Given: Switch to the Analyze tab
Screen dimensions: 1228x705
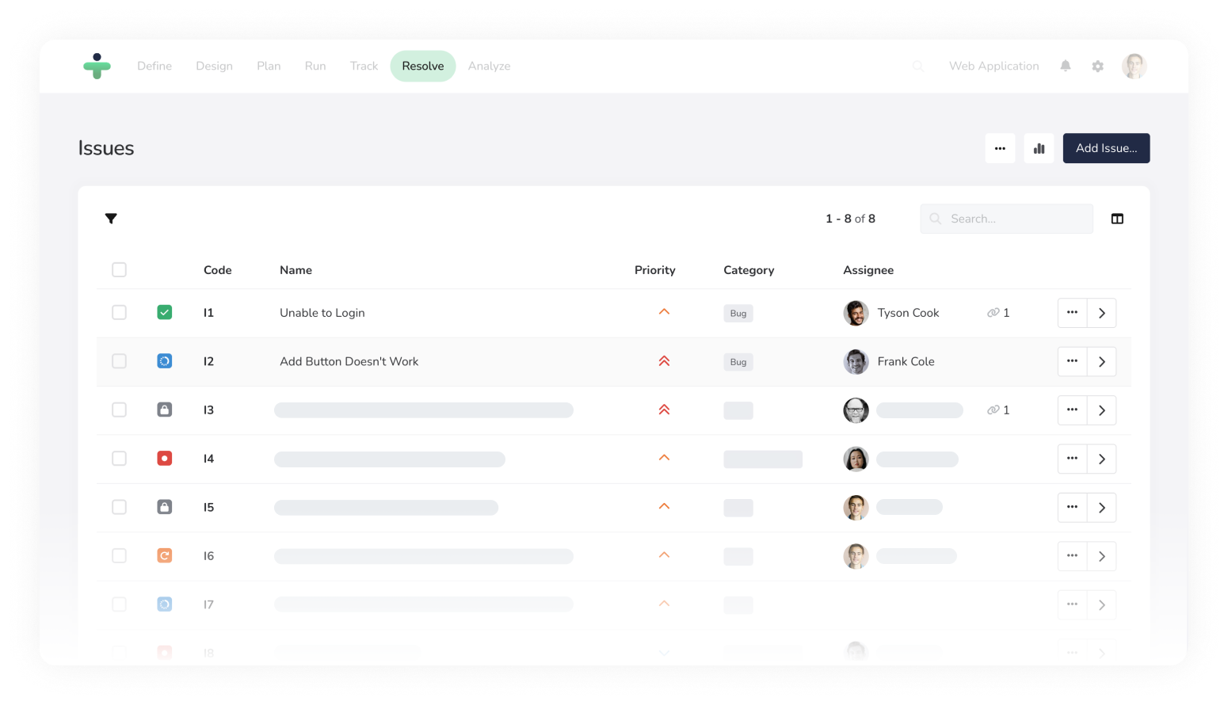Looking at the screenshot, I should pos(489,66).
